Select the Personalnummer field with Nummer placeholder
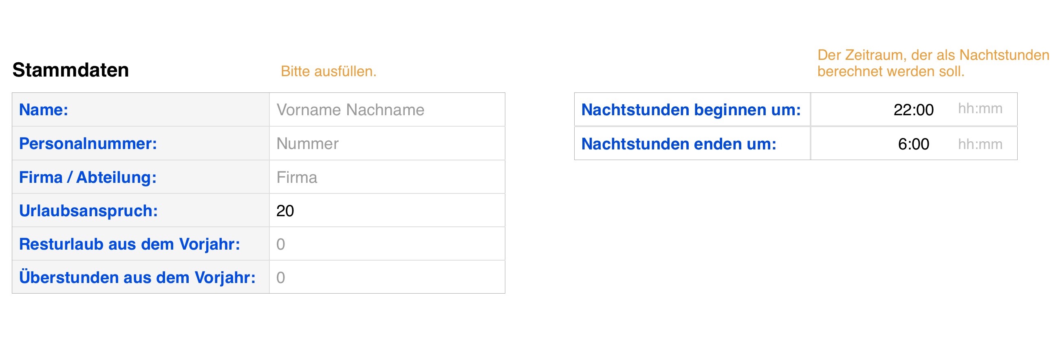The image size is (1060, 351). [387, 143]
